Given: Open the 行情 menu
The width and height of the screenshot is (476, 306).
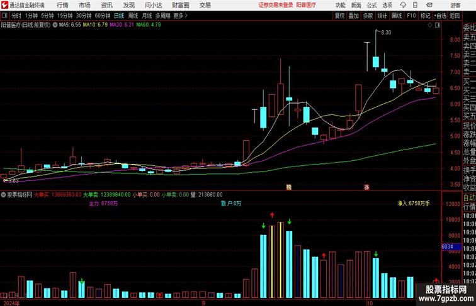Looking at the screenshot, I should point(62,5).
